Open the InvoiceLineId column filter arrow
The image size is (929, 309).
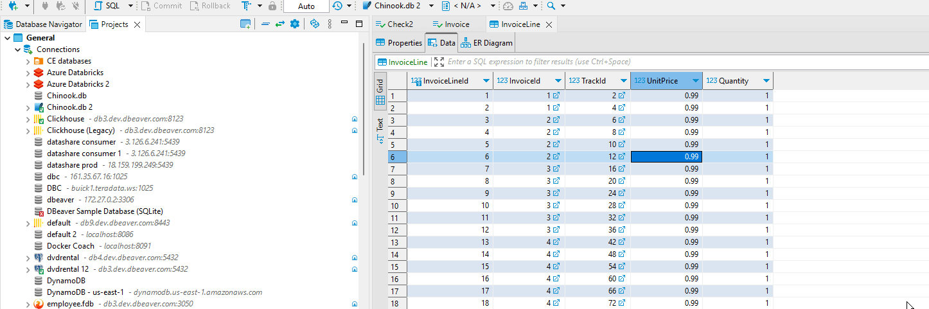[485, 81]
